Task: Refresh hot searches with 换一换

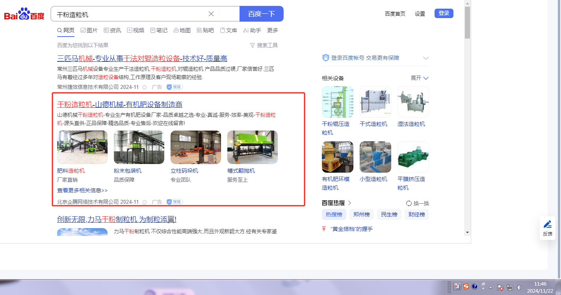Action: (418, 203)
